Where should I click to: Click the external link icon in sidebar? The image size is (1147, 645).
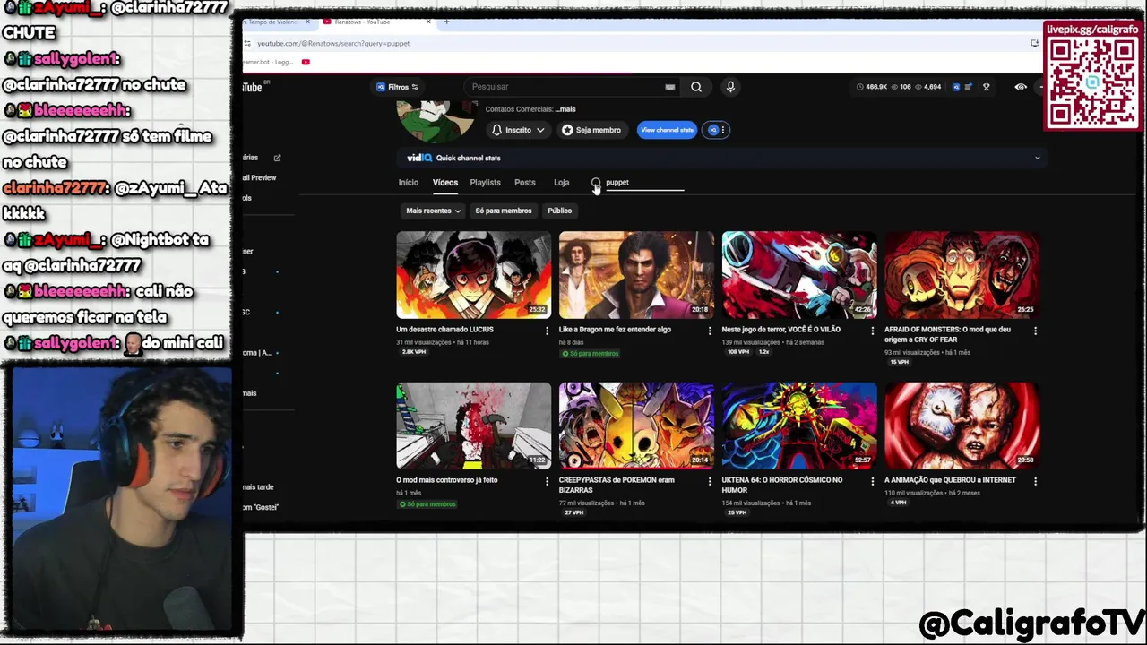(277, 158)
